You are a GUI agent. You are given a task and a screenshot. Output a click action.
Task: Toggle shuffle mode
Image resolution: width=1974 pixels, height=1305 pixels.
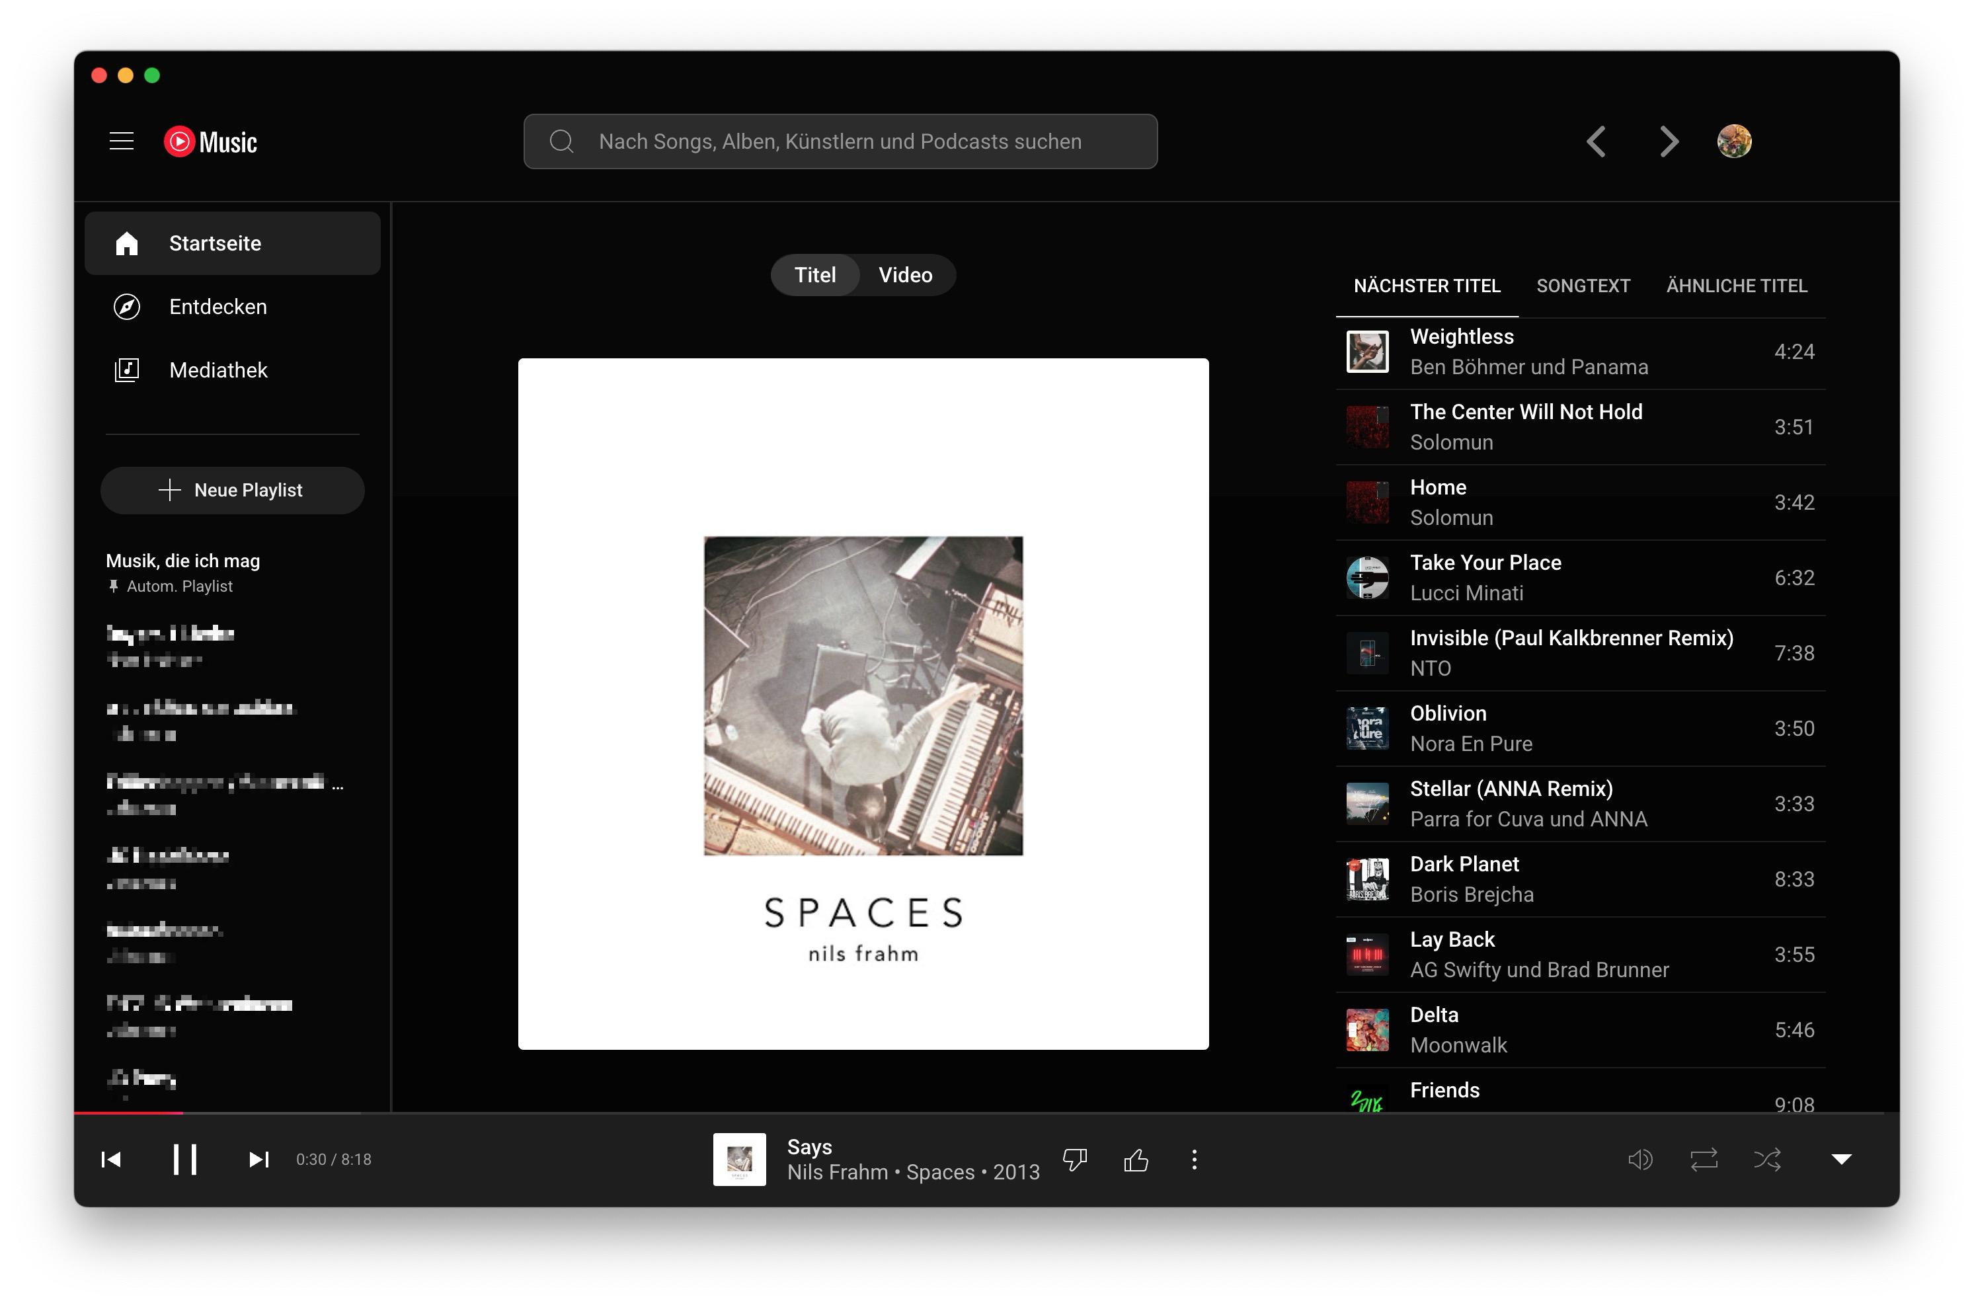click(x=1768, y=1160)
